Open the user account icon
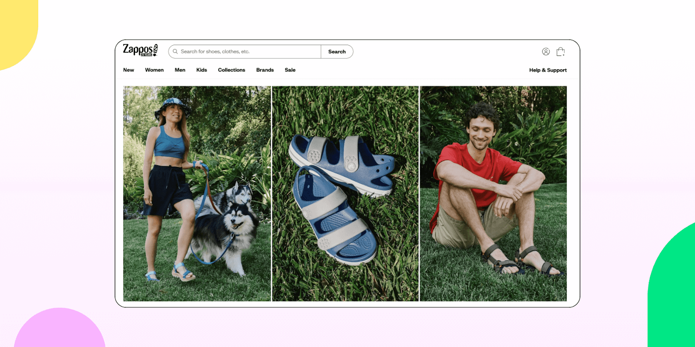Screen dimensions: 695x347 [546, 52]
